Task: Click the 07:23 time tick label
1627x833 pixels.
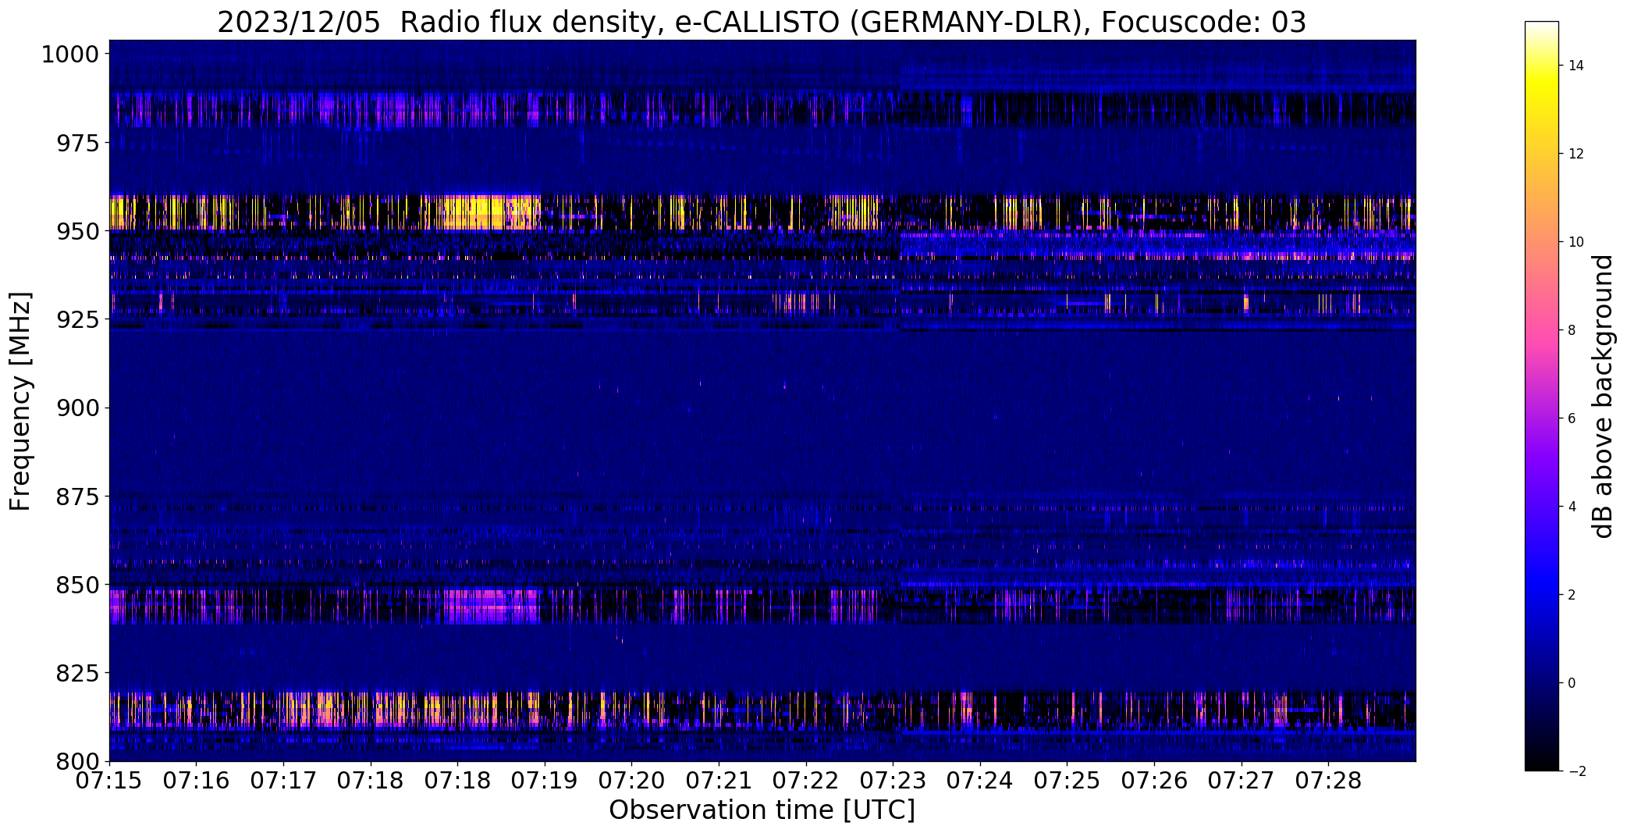Action: 893,781
